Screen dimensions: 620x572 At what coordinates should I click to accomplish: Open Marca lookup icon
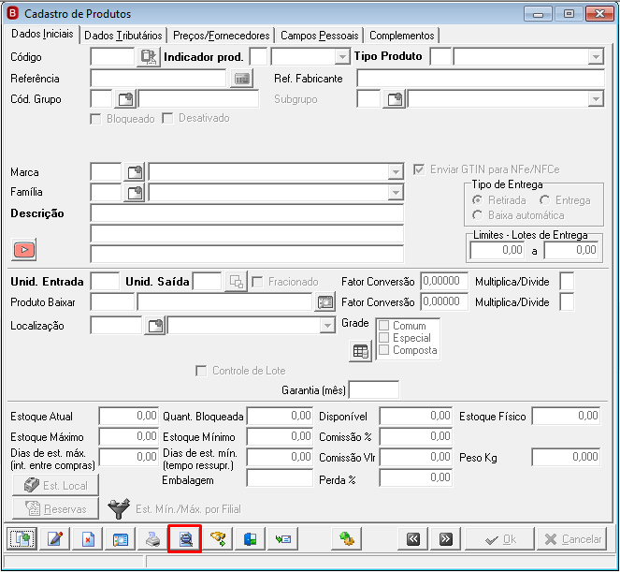(x=135, y=172)
